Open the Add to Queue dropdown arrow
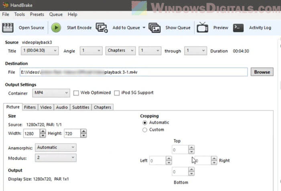The width and height of the screenshot is (281, 191). coord(144,28)
